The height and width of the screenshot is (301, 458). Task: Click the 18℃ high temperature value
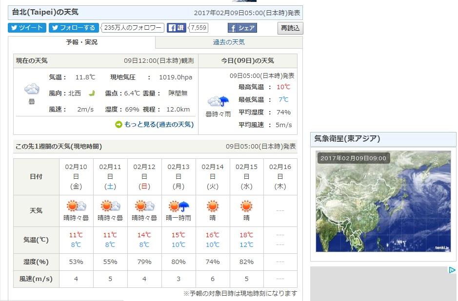pos(246,235)
